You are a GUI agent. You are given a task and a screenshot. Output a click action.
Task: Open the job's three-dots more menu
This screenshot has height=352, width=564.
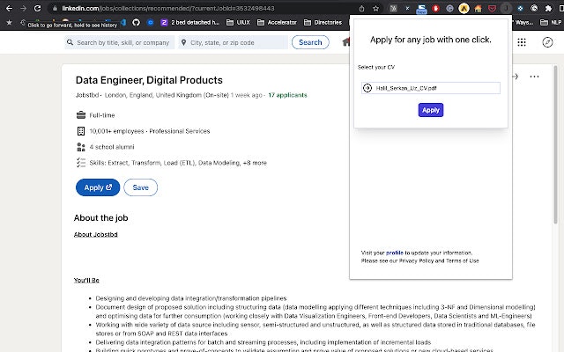535,77
